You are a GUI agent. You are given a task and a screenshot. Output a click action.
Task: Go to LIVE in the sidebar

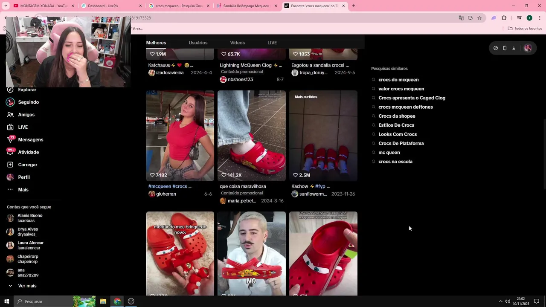point(23,127)
